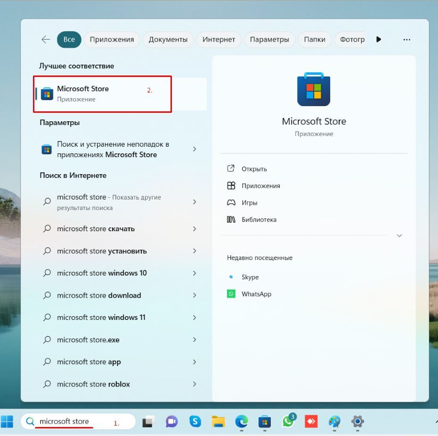Select the Документы filter tab
438x436 pixels.
point(168,40)
